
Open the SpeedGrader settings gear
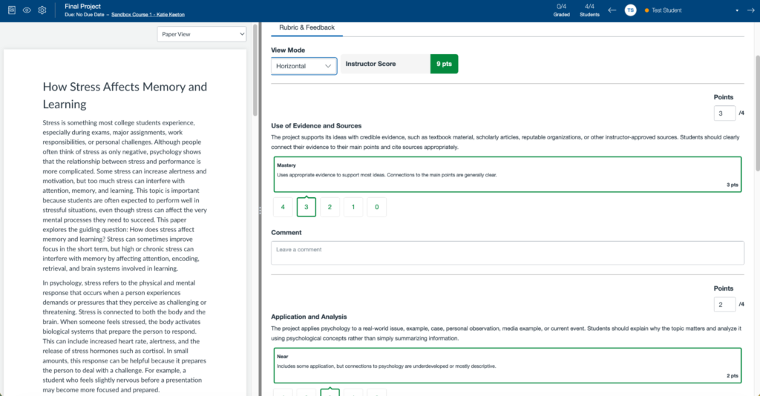pos(42,10)
